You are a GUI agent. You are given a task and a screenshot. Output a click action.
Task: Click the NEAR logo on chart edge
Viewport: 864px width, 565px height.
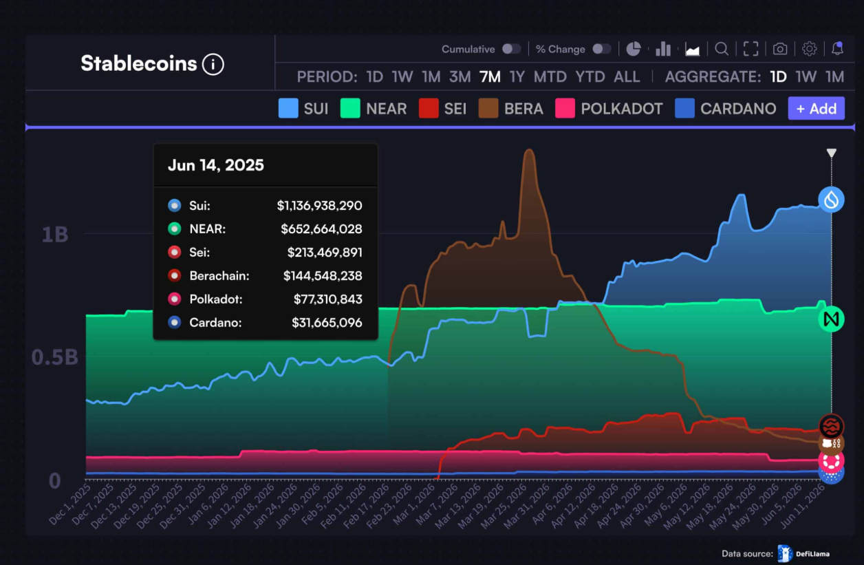click(x=832, y=319)
